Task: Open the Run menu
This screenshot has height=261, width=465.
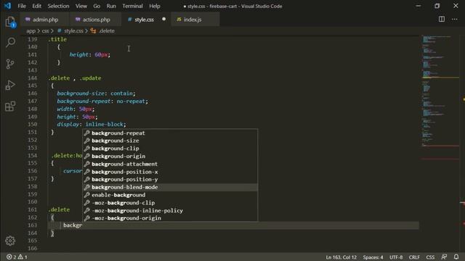Action: pos(111,6)
